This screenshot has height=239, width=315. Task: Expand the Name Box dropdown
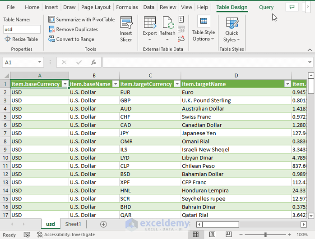pyautogui.click(x=40, y=62)
